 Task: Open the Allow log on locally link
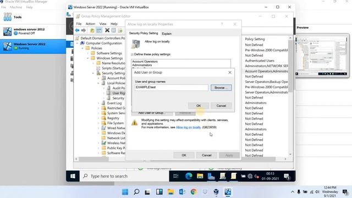point(188,127)
